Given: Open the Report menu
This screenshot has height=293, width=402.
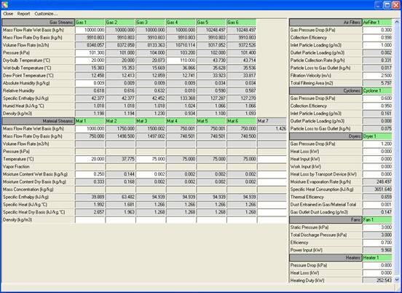Looking at the screenshot, I should pyautogui.click(x=23, y=14).
